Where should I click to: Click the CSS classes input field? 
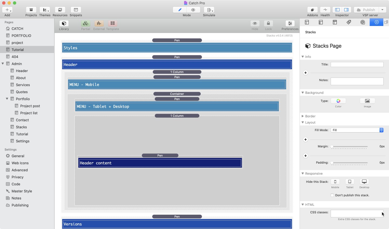(x=357, y=213)
